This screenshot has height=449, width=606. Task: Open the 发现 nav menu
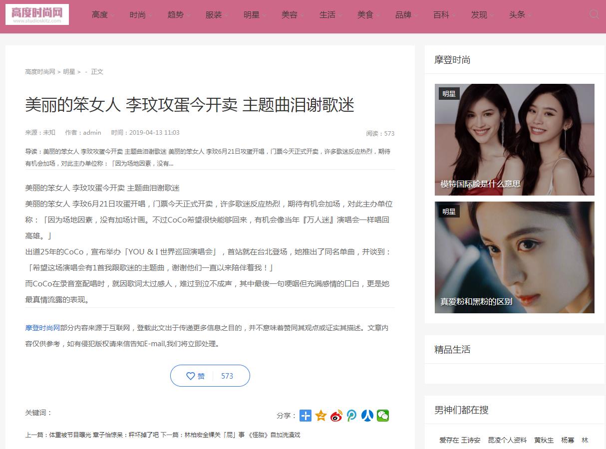pos(479,15)
